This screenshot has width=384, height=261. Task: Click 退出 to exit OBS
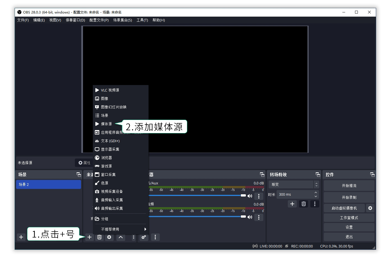pyautogui.click(x=349, y=237)
